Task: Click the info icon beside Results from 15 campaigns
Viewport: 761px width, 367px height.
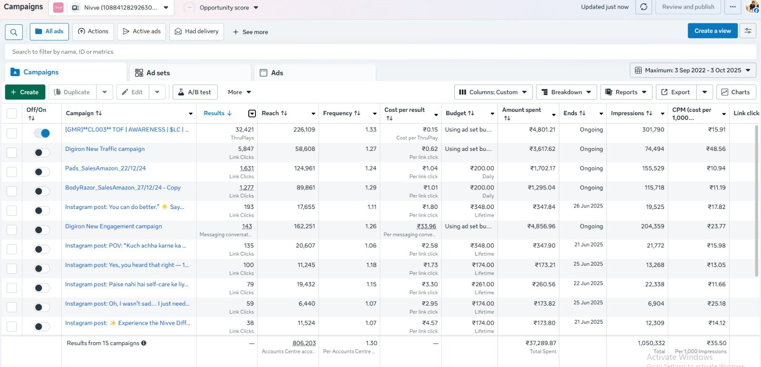Action: tap(144, 343)
